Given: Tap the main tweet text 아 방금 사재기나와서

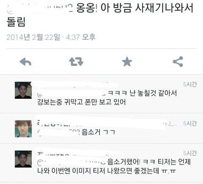Looking at the screenshot, I should pos(147,8).
